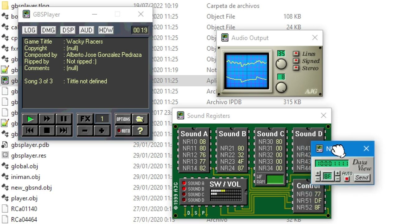
Task: Switch to the DSP tab
Action: (68, 30)
